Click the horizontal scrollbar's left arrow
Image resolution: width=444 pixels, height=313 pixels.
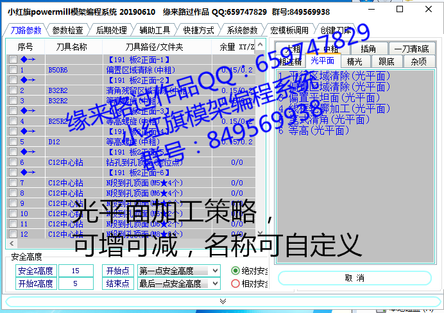[12, 243]
